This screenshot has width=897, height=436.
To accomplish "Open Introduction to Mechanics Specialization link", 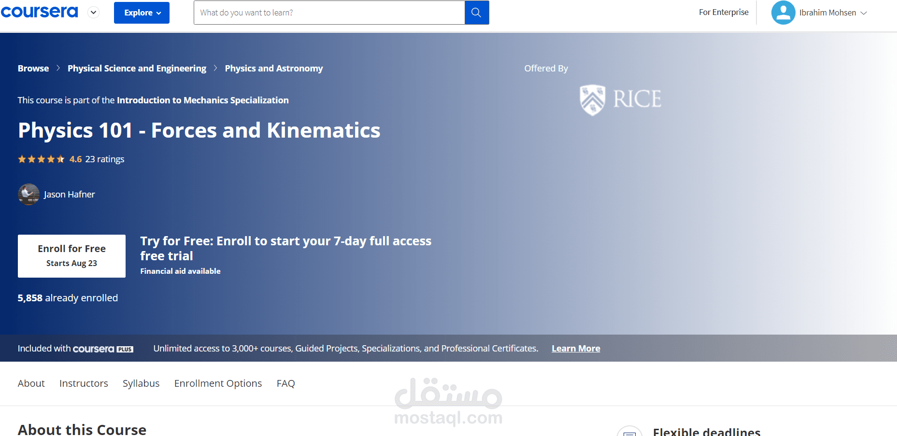I will tap(203, 100).
